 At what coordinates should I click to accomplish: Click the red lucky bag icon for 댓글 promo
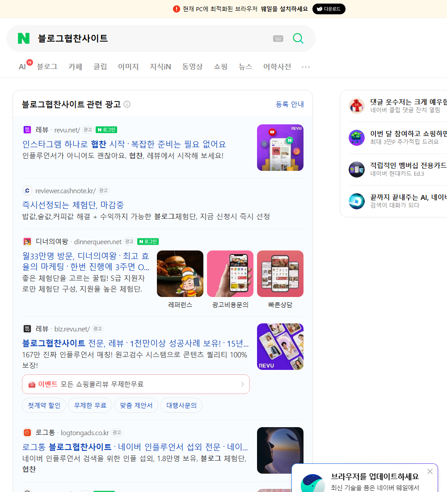[x=357, y=106]
